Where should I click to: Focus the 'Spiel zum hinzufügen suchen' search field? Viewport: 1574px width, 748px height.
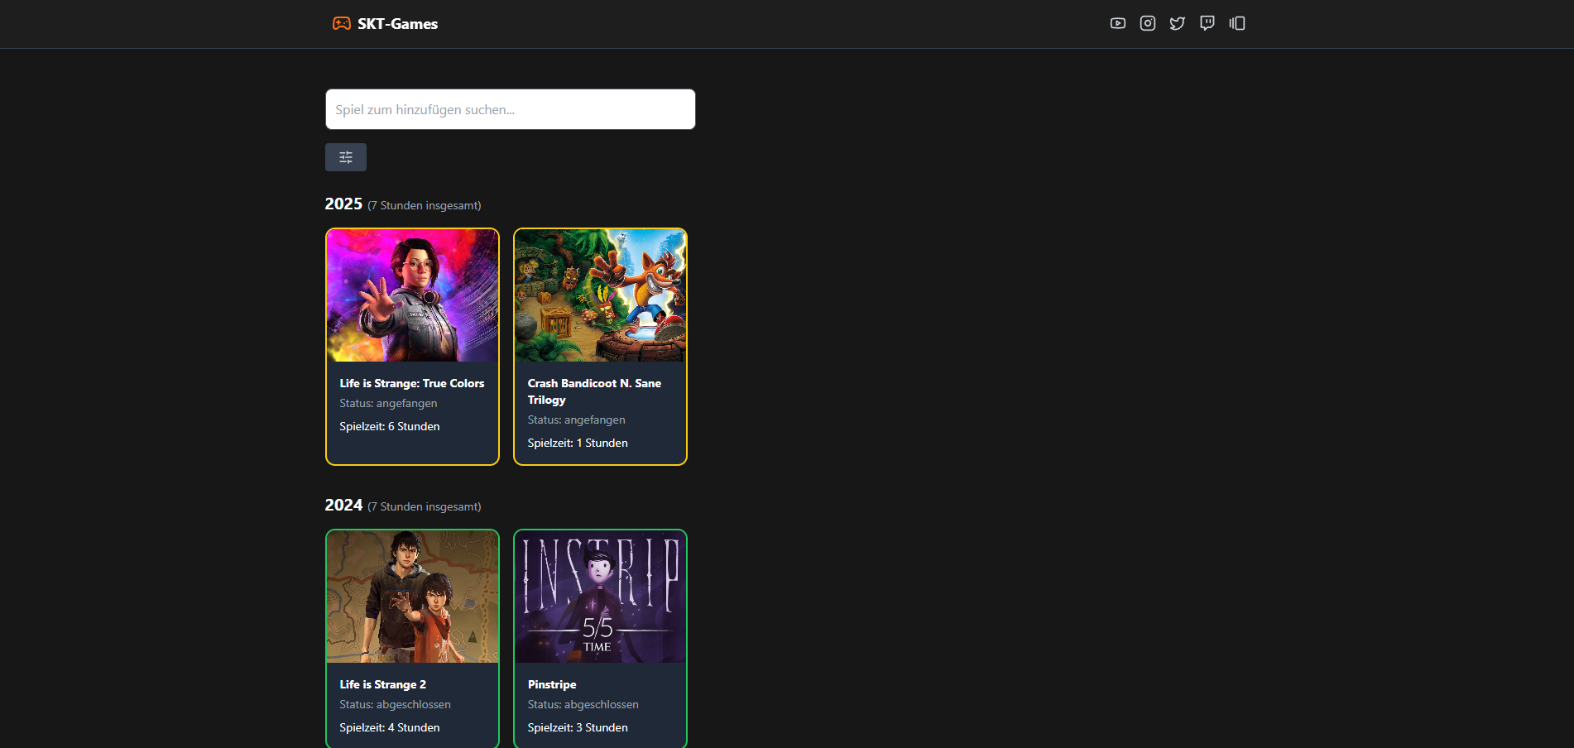point(510,109)
